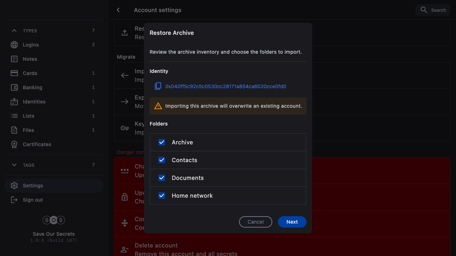Collapse the Types section chevron
The width and height of the screenshot is (456, 256).
[14, 31]
